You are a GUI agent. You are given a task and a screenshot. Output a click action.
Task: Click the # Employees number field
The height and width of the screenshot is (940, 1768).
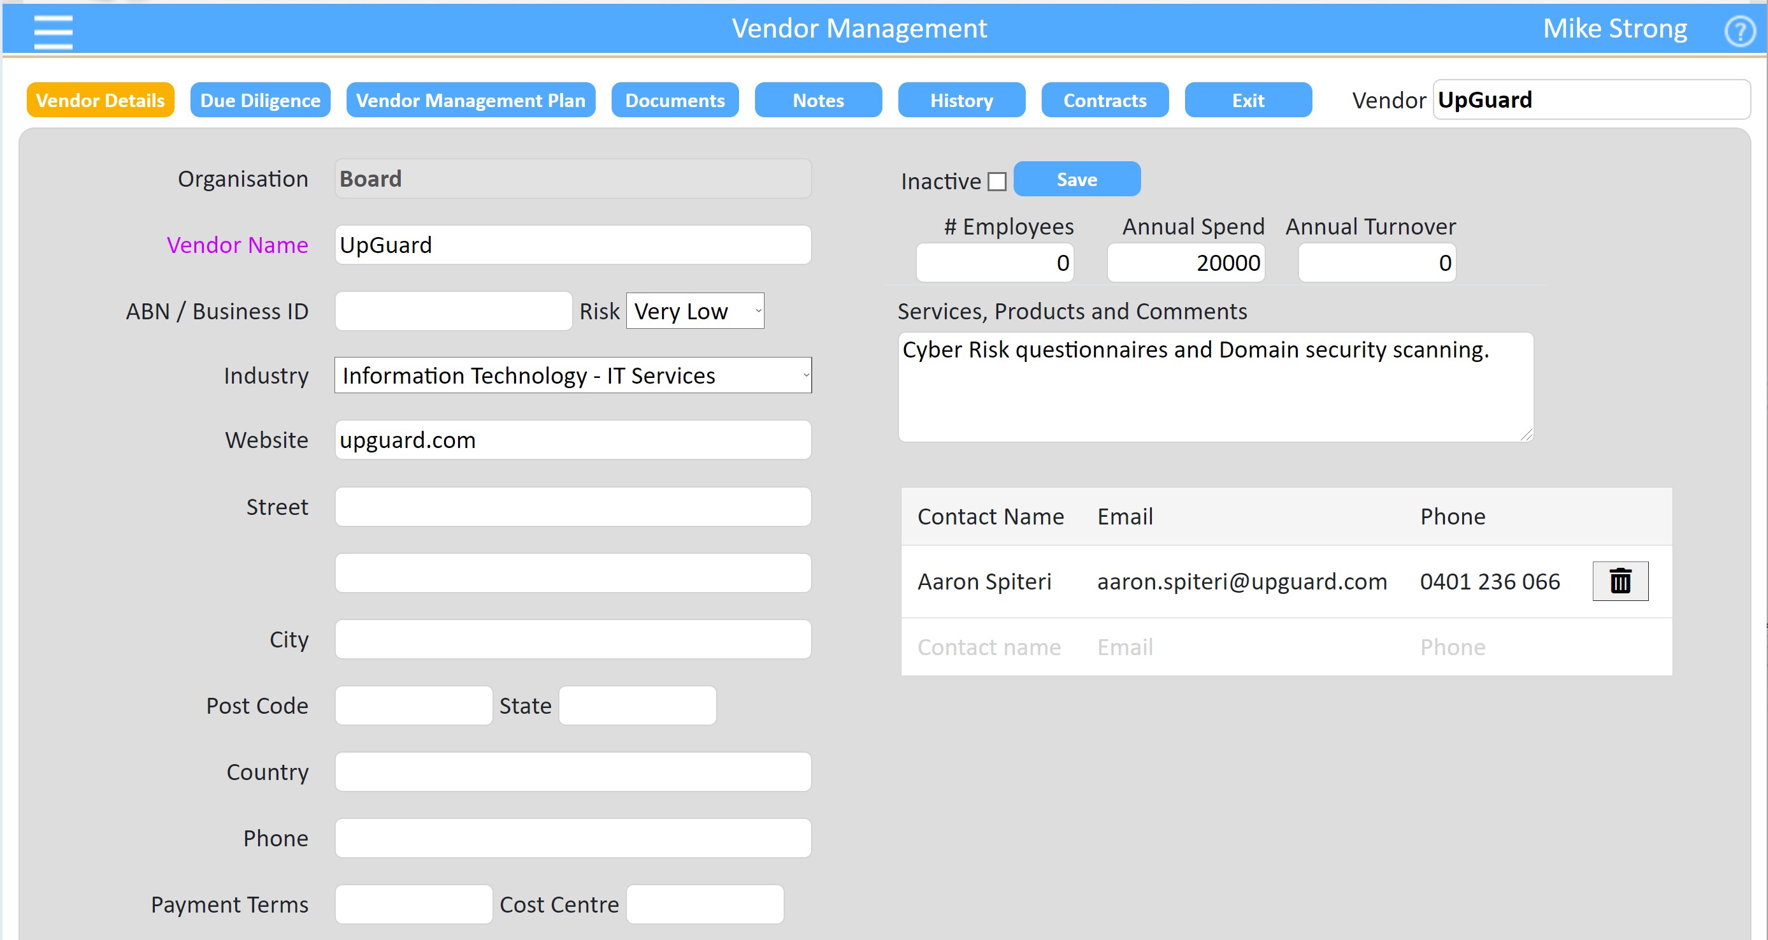[x=995, y=263]
